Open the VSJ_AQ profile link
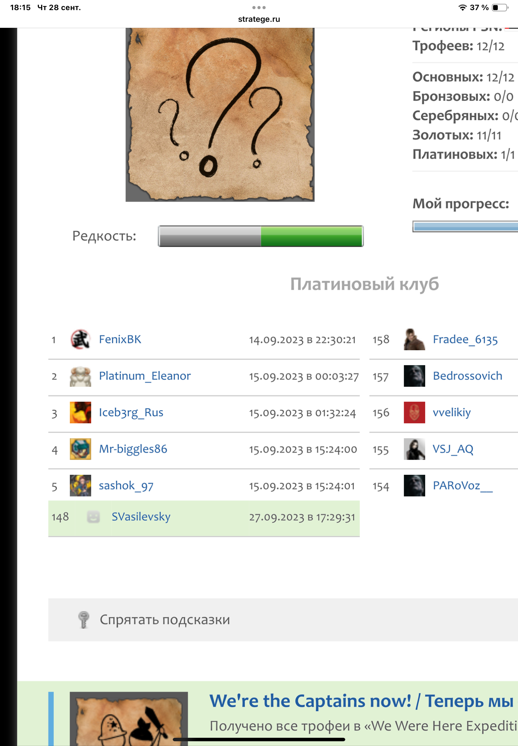Image resolution: width=518 pixels, height=746 pixels. (x=453, y=449)
